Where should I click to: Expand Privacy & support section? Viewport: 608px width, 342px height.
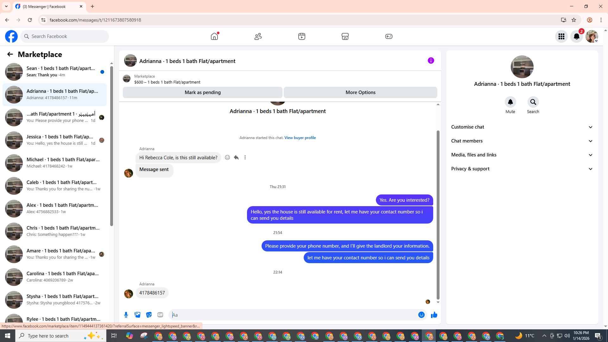(522, 169)
